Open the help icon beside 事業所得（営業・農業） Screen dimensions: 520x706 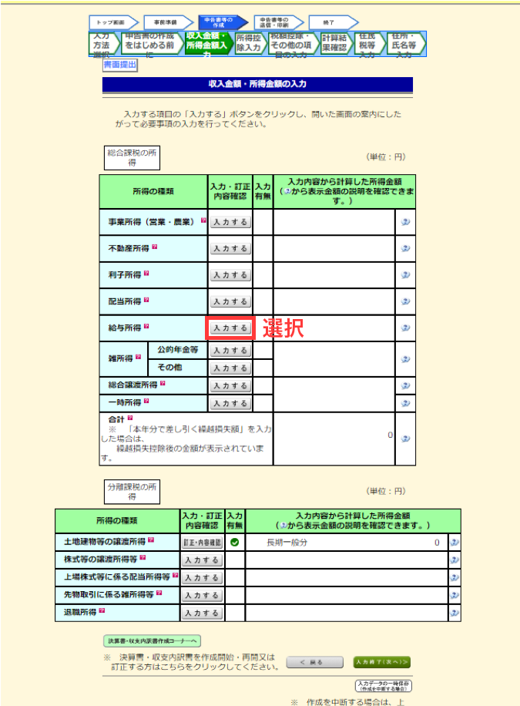(203, 220)
